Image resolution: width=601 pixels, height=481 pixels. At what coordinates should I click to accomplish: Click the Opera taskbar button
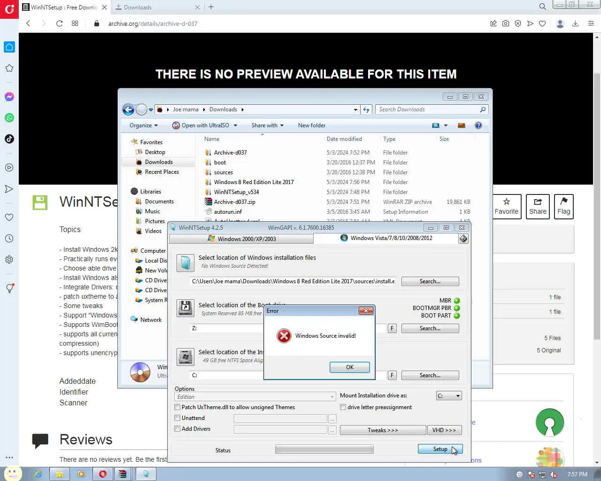click(x=102, y=474)
